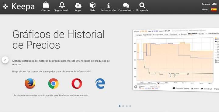Click the Spanish flag language icon

(214, 9)
